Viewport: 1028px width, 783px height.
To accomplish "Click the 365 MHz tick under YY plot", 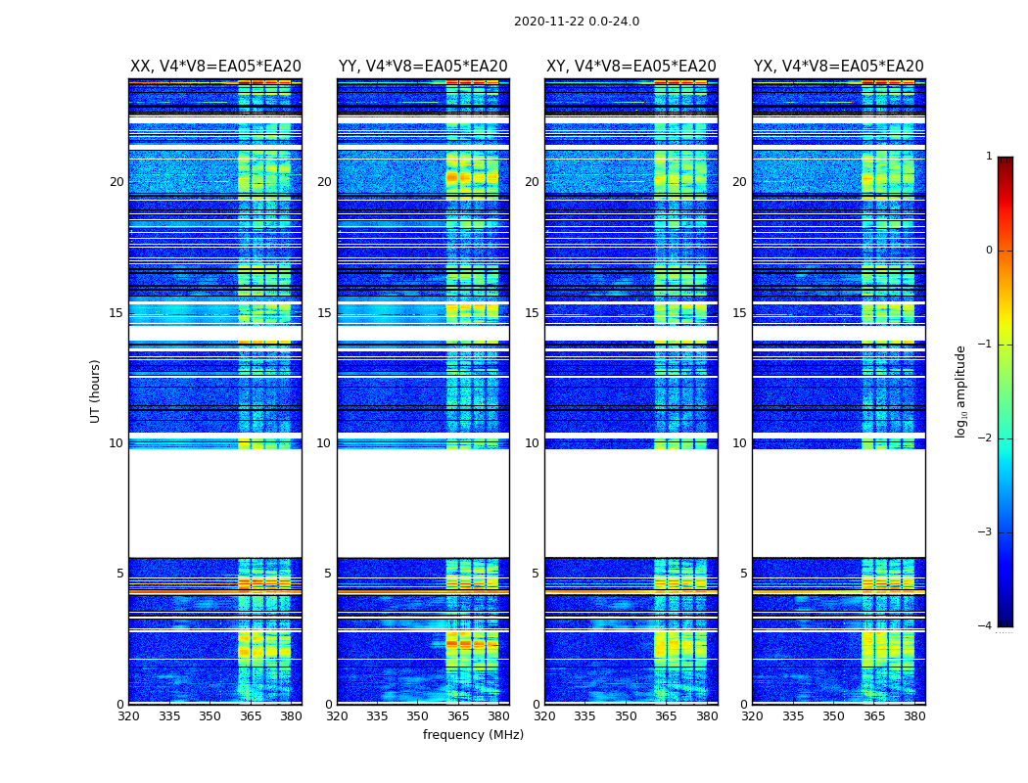I will click(458, 716).
